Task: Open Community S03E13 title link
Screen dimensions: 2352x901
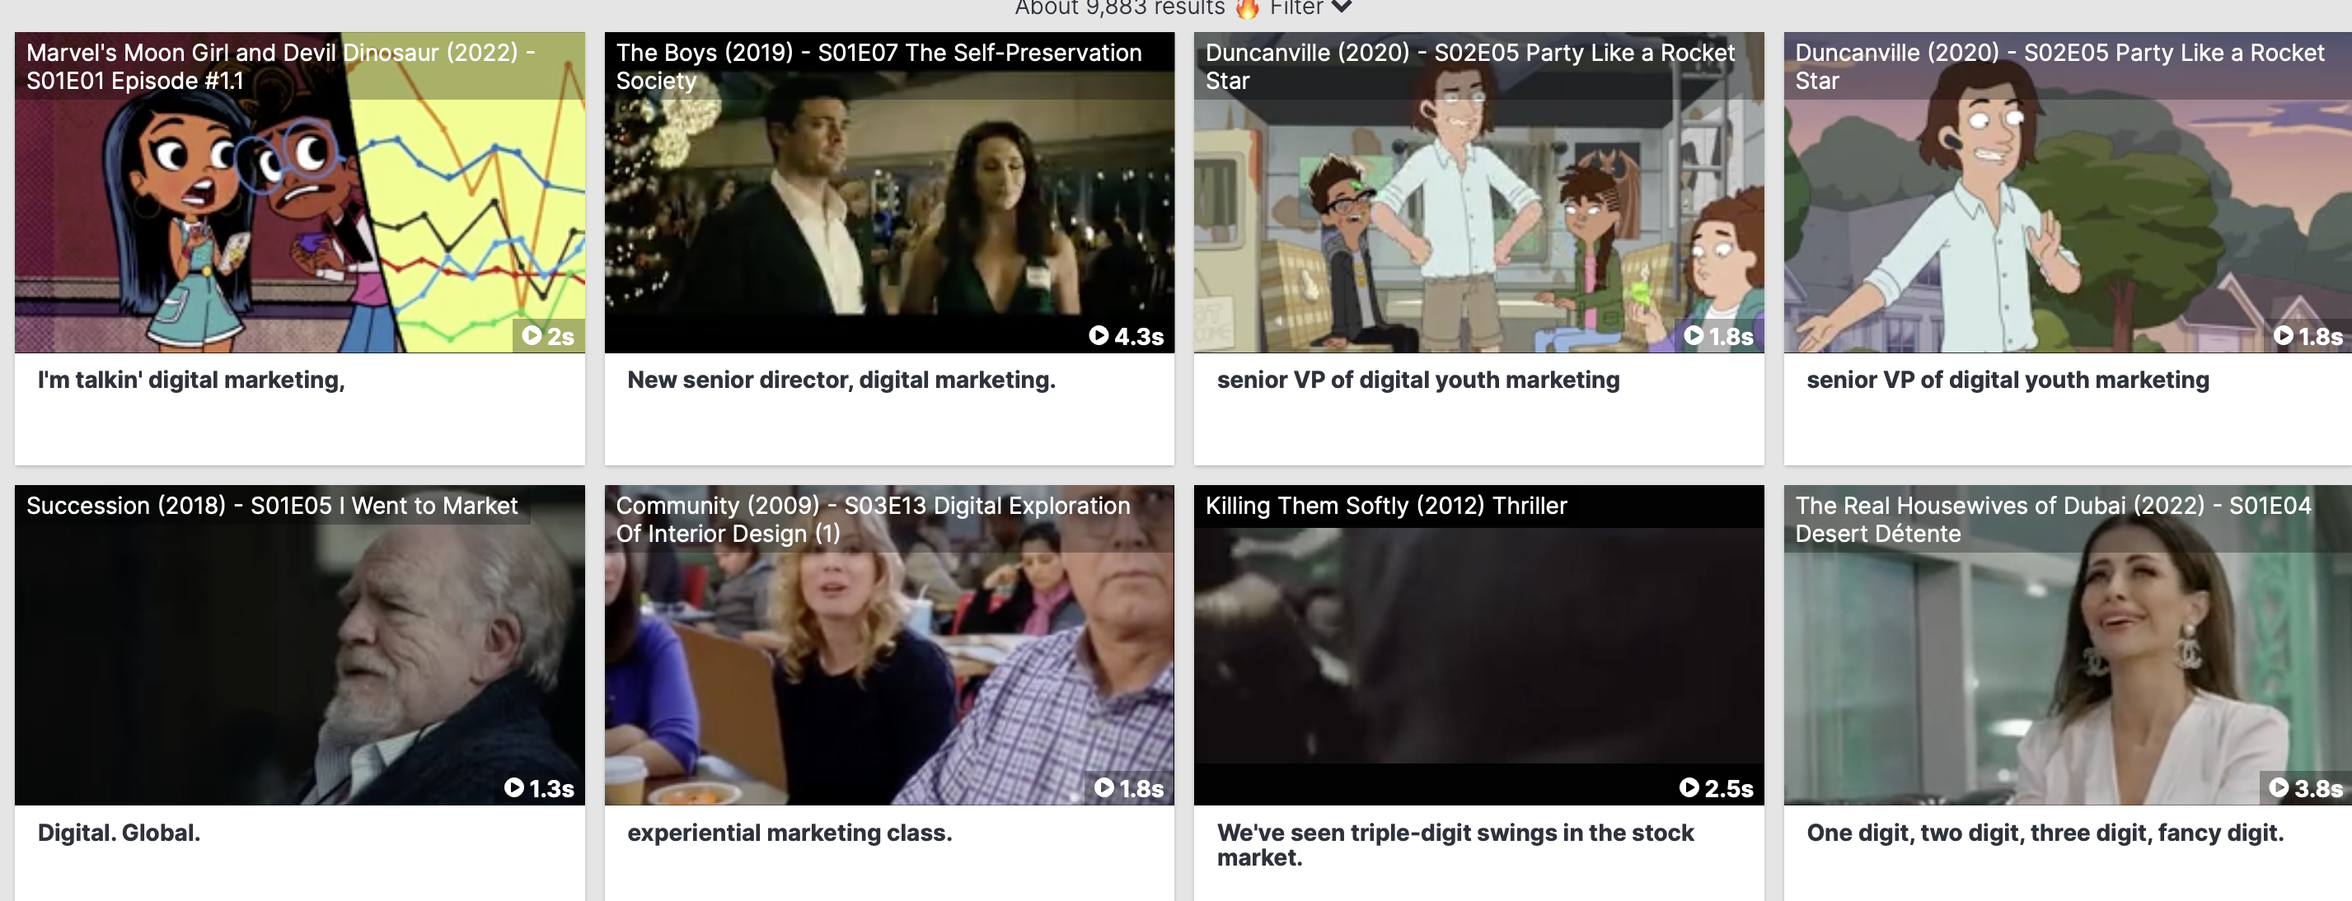Action: click(873, 520)
